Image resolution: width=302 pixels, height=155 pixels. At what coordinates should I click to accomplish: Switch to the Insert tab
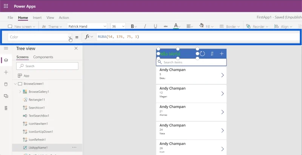pos(37,17)
